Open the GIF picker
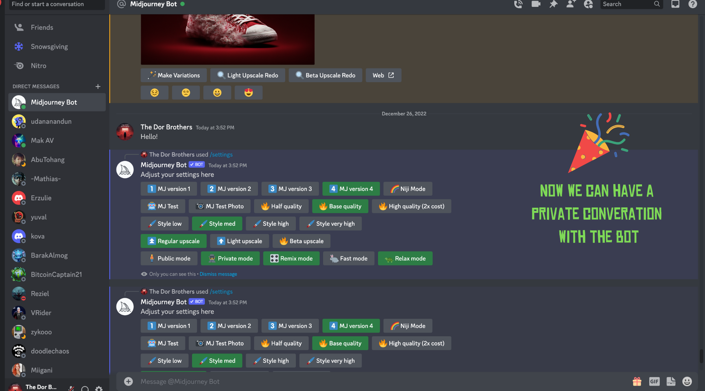This screenshot has width=705, height=391. pyautogui.click(x=654, y=381)
